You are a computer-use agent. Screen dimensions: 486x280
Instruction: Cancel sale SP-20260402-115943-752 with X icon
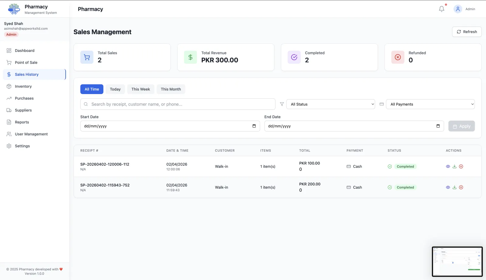[461, 187]
